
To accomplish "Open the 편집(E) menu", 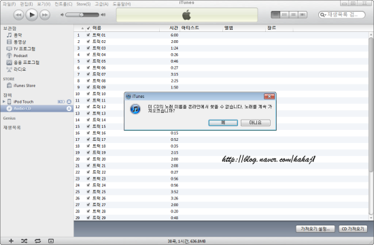I will coord(27,4).
